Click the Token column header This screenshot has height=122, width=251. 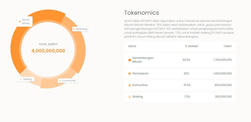pos(228,46)
